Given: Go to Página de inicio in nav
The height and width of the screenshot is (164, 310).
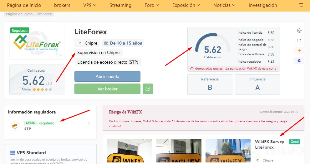Looking at the screenshot, I should (x=24, y=5).
